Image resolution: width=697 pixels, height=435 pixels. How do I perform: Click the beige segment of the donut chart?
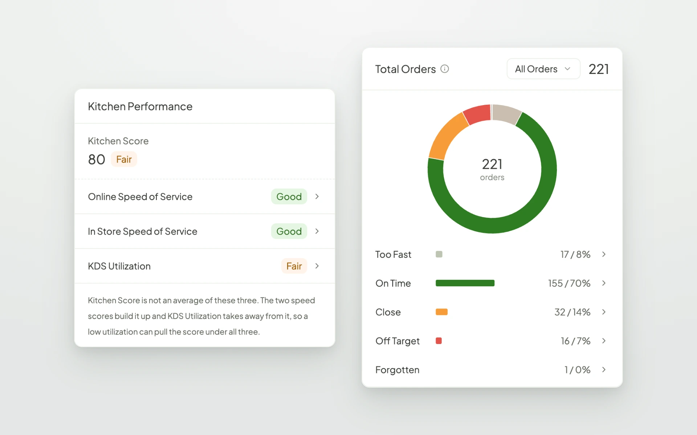(506, 114)
